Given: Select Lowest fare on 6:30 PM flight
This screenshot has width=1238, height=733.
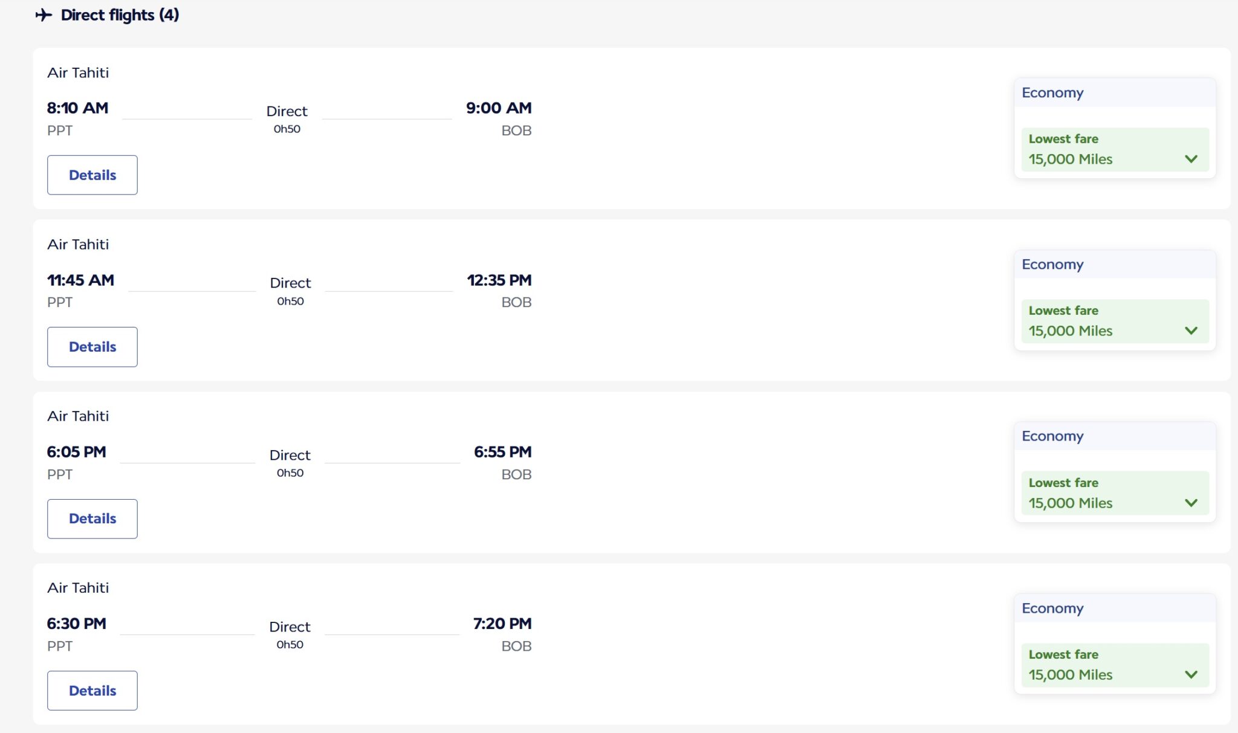Looking at the screenshot, I should point(1115,665).
